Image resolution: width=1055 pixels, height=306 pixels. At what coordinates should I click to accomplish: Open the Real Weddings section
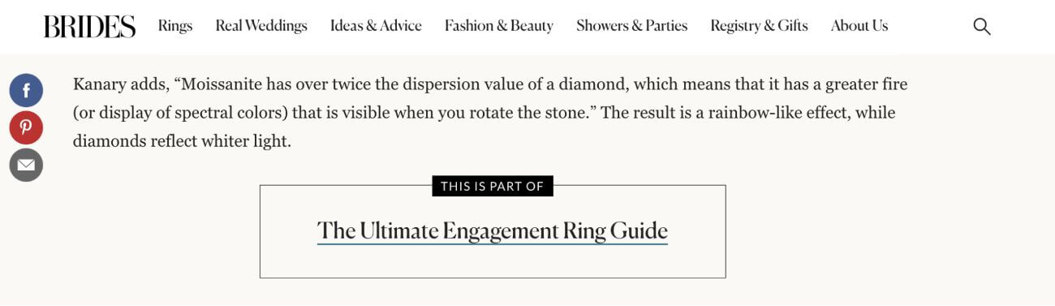[261, 26]
